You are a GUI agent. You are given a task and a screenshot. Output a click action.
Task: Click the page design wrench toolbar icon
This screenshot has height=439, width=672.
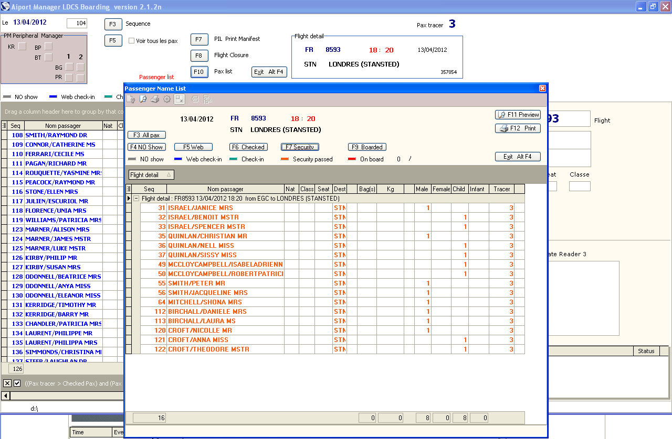(131, 99)
